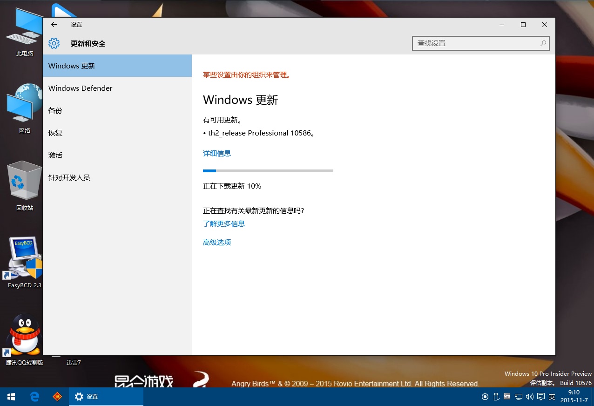This screenshot has width=594, height=406.
Task: Open the volume speaker tray icon
Action: (529, 397)
